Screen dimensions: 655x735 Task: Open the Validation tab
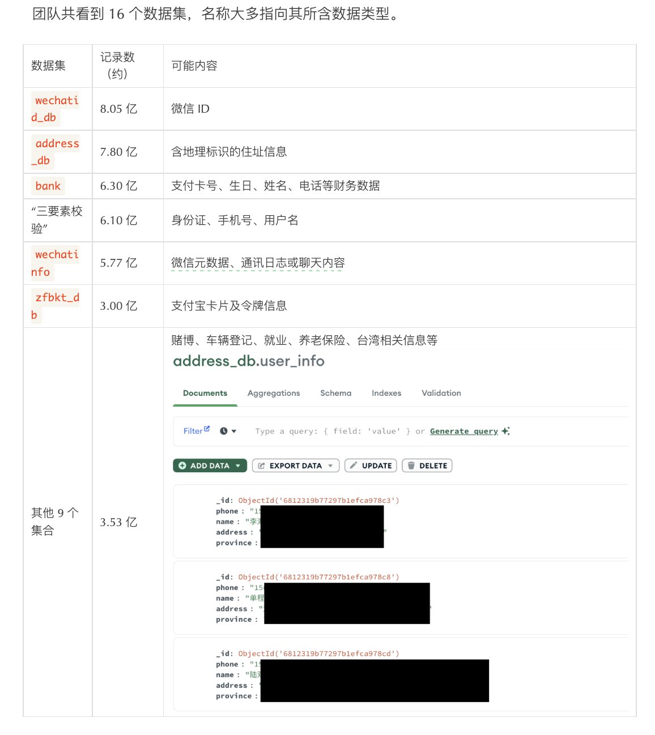441,393
